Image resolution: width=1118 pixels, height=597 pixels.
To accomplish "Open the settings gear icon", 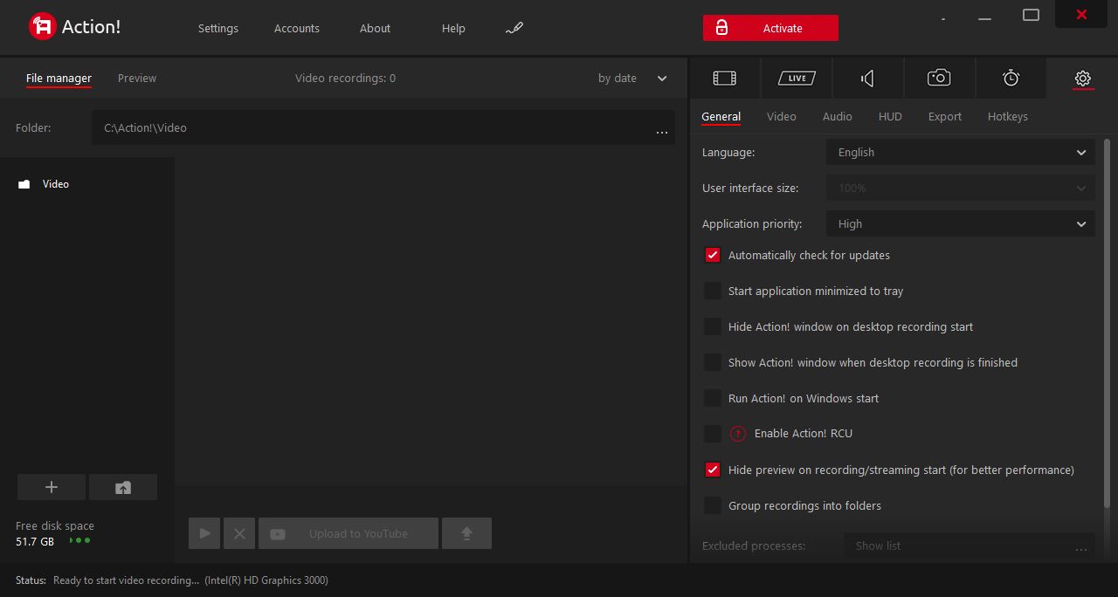I will (1082, 79).
